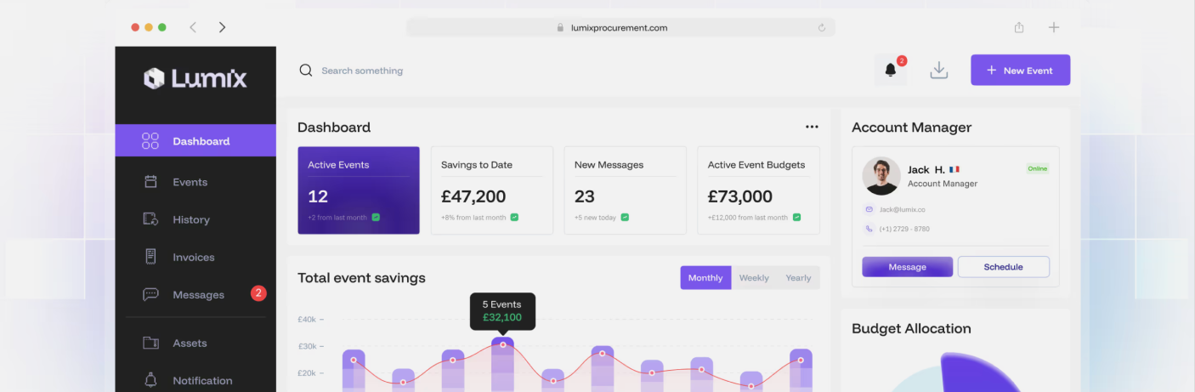Click the £40k axis label
The height and width of the screenshot is (392, 1195).
(307, 320)
